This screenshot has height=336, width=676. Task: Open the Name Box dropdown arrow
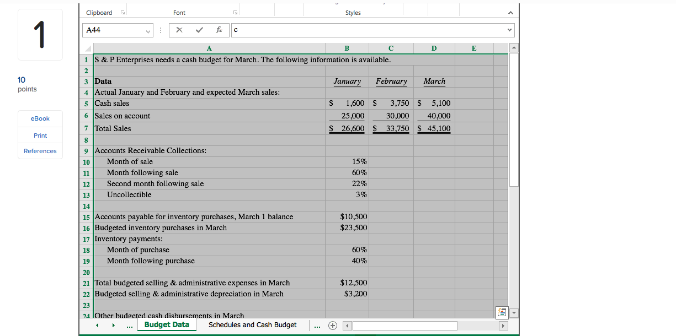coord(148,30)
